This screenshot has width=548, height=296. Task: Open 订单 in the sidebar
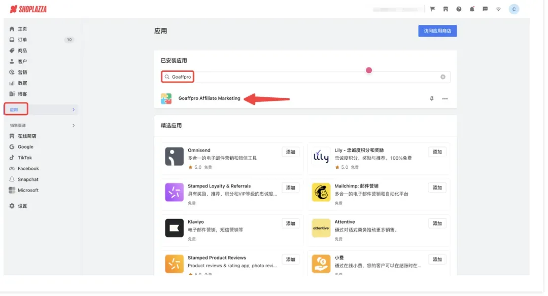(22, 40)
